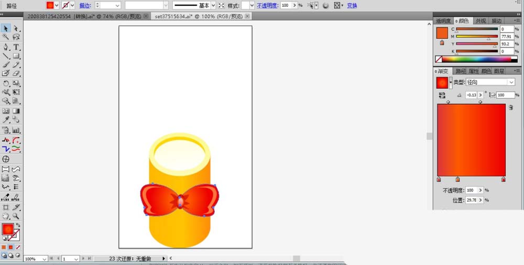Enable Draw Normal mode
The image size is (524, 265).
coord(4,255)
